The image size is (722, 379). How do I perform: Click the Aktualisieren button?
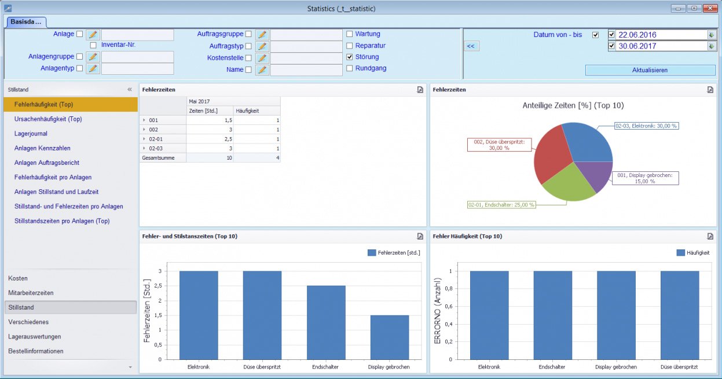(650, 70)
